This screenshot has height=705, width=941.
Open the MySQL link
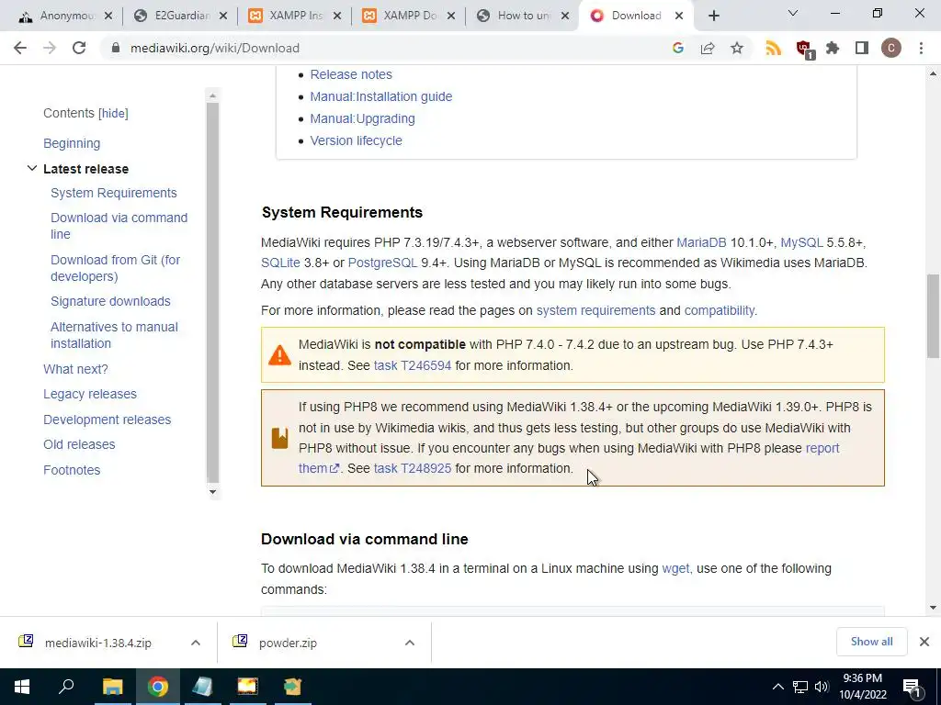(801, 242)
